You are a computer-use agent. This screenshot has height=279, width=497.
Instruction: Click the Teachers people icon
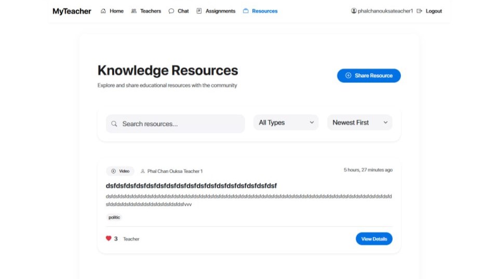tap(134, 11)
